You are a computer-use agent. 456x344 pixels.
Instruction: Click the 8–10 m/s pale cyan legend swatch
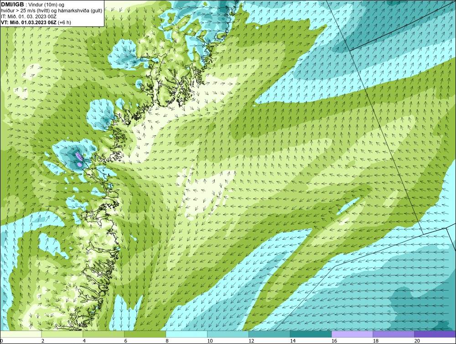click(x=187, y=334)
